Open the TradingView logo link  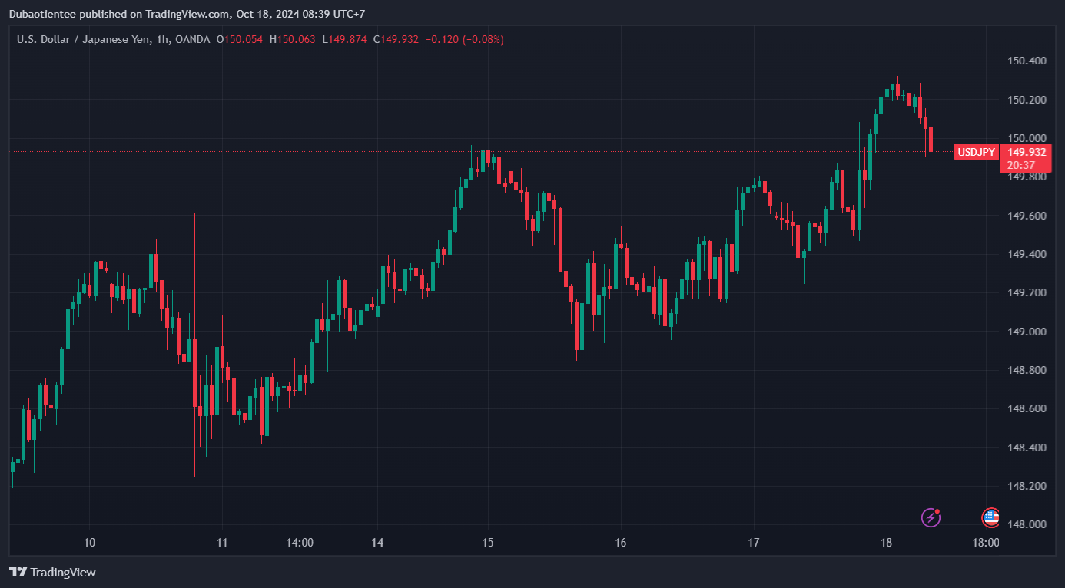coord(52,572)
